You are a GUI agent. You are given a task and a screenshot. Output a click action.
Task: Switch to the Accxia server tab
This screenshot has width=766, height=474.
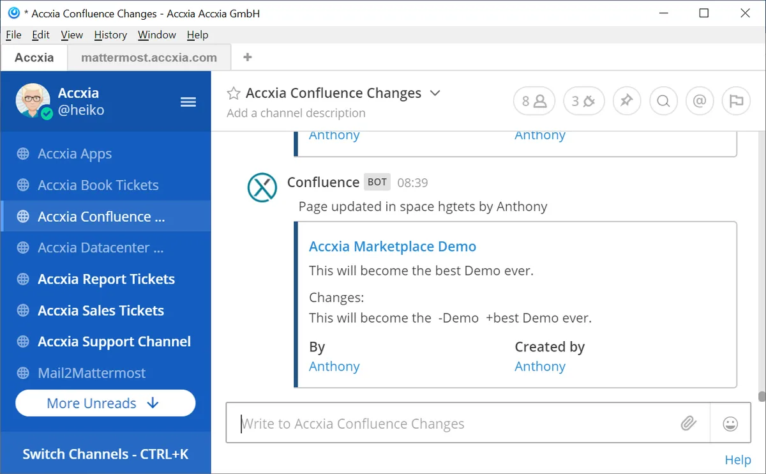click(x=34, y=57)
